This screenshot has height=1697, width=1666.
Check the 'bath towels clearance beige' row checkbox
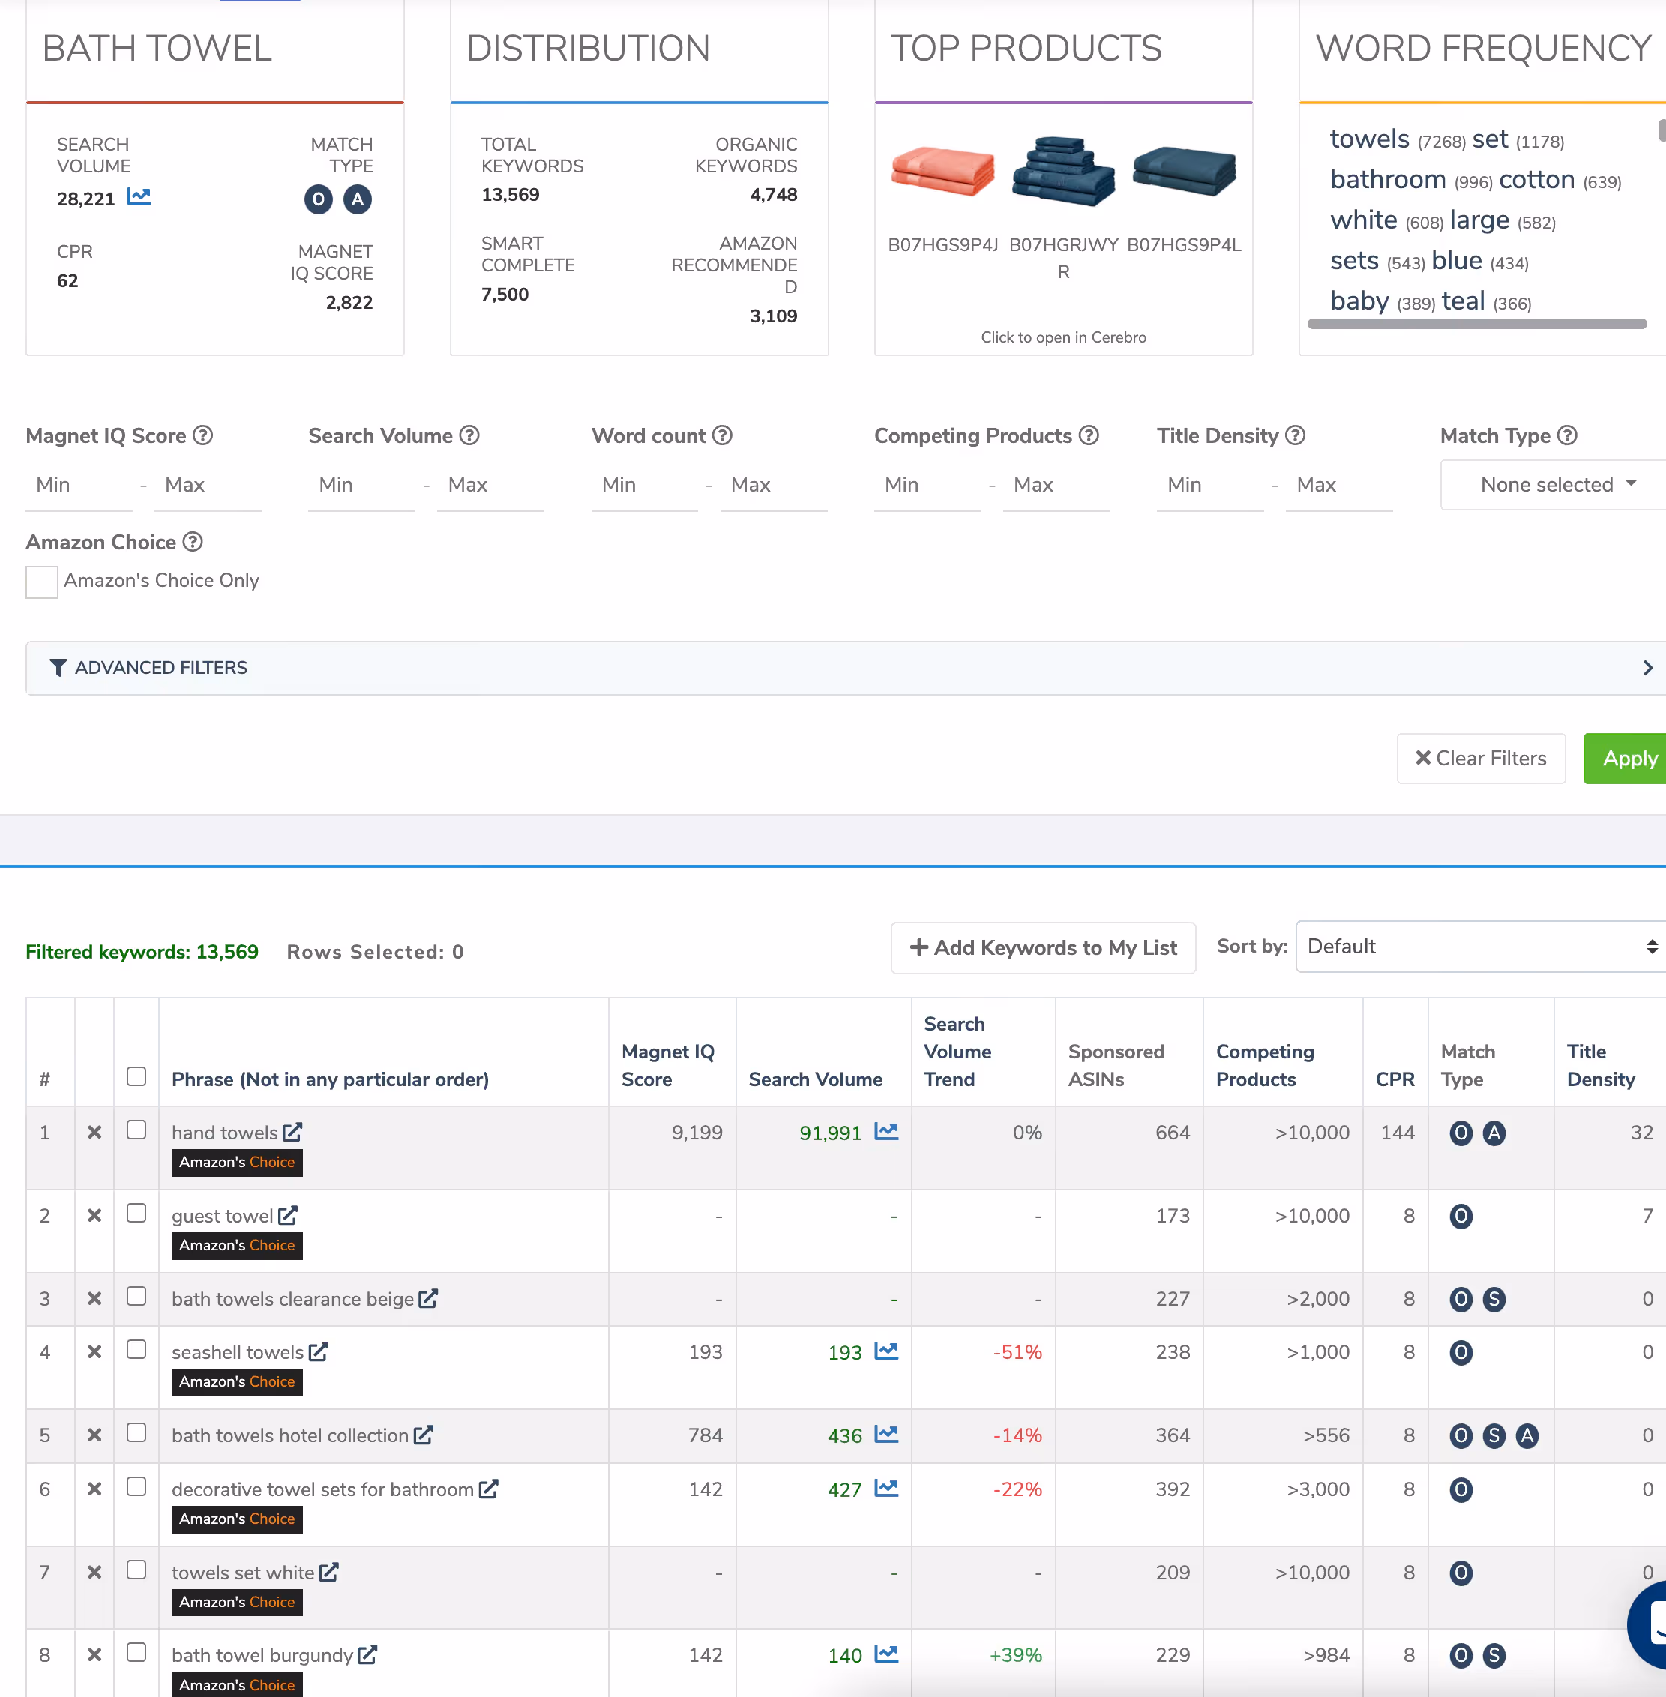(136, 1297)
